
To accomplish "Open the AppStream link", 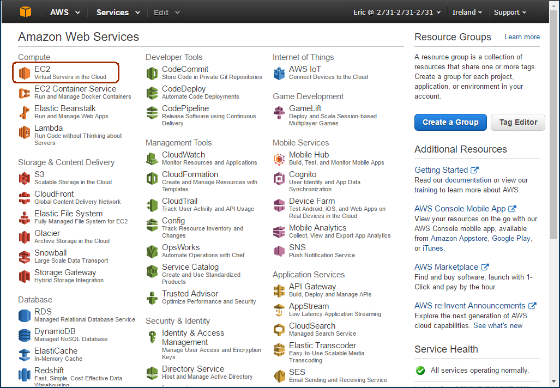I will [309, 306].
